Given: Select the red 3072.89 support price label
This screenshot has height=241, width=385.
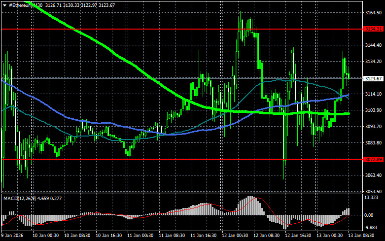Looking at the screenshot, I should [x=373, y=160].
